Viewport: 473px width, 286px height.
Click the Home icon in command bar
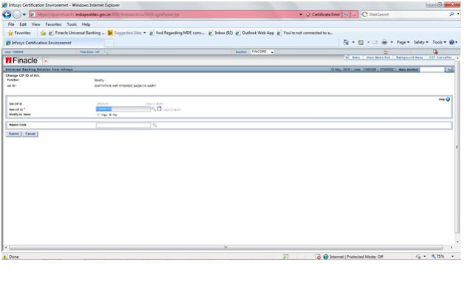[x=346, y=42]
